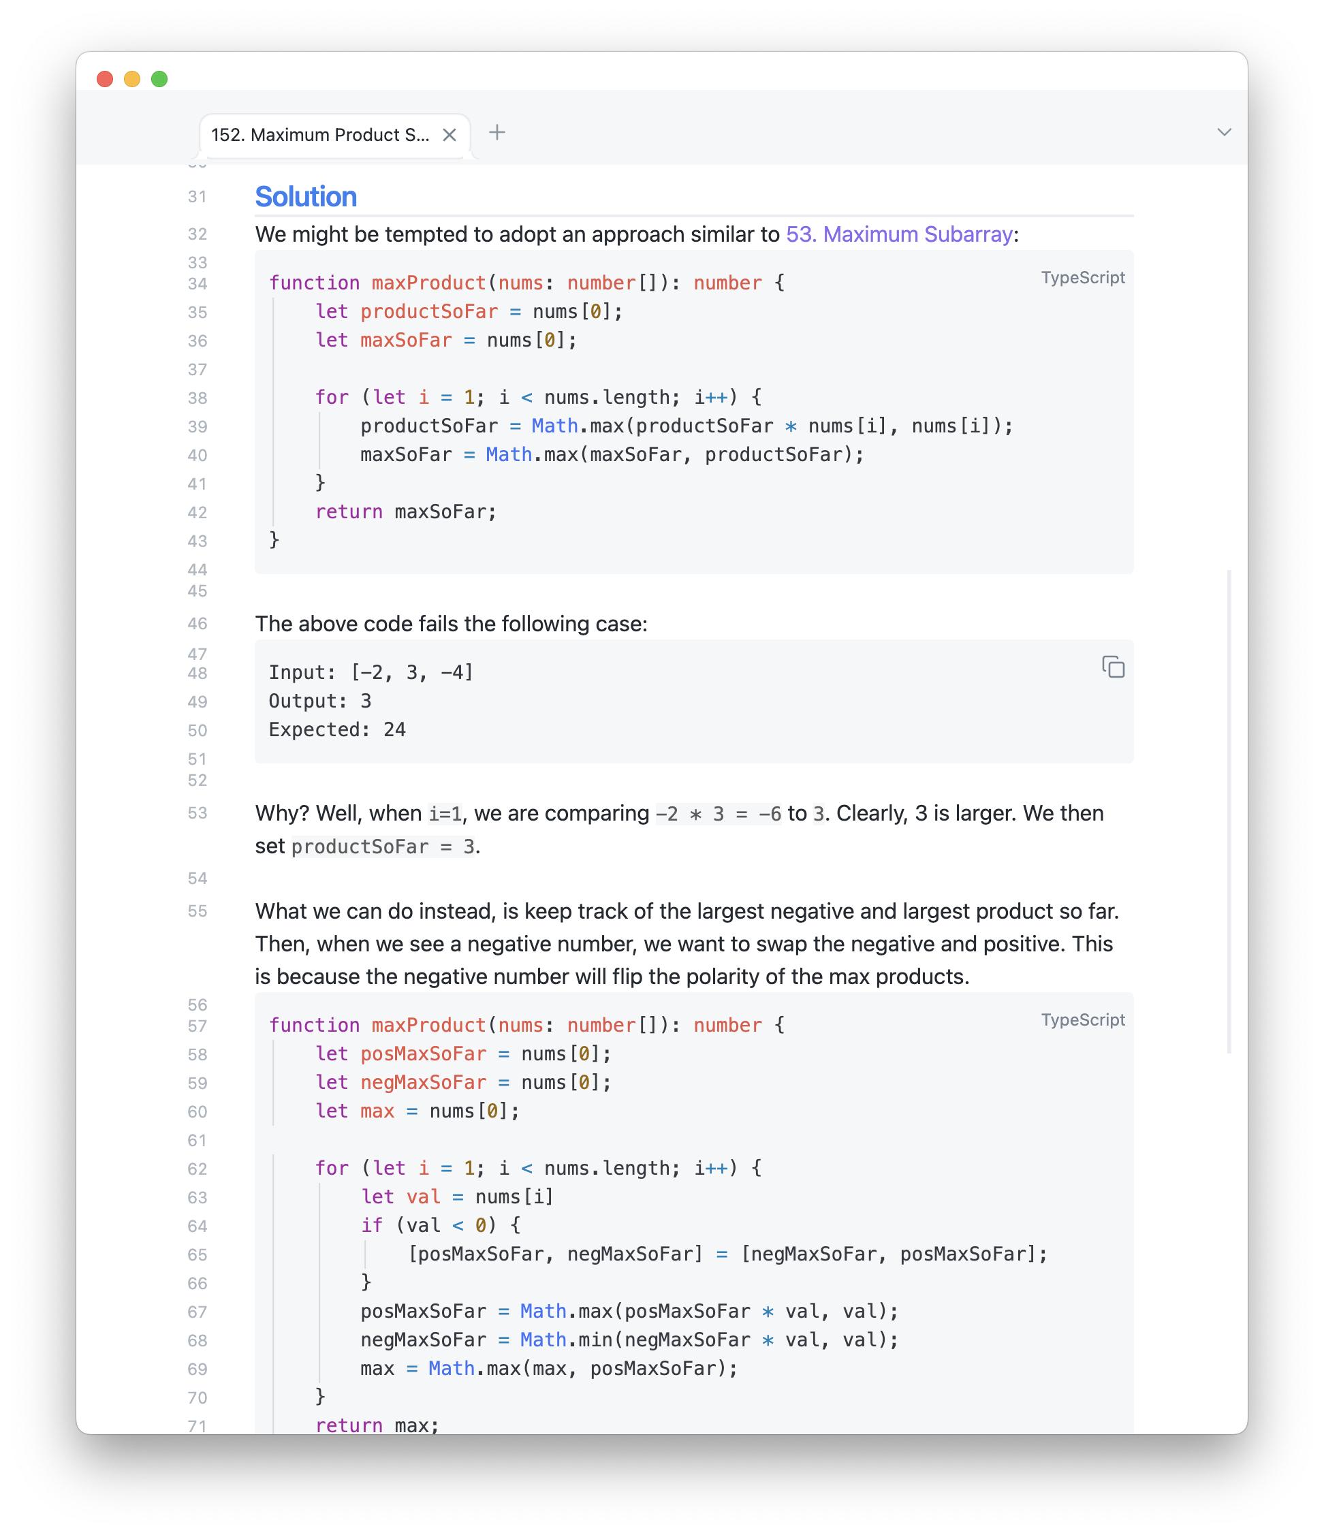Copy the Input/Output example code block
Screen dimensions: 1324x1535
[1113, 667]
